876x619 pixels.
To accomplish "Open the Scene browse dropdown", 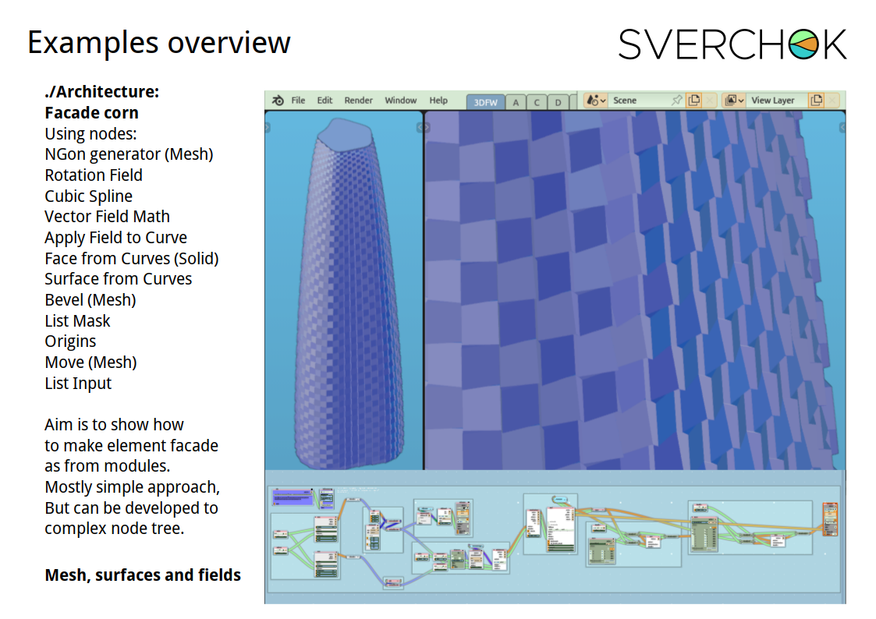I will (596, 101).
